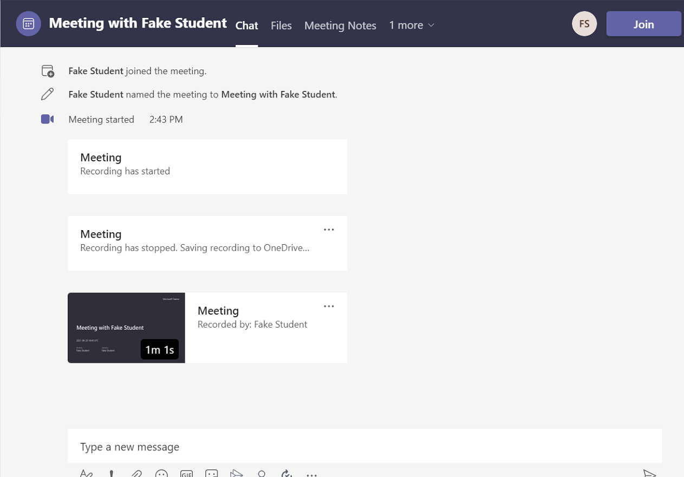This screenshot has width=684, height=477.
Task: Switch to the Files tab
Action: [x=281, y=25]
